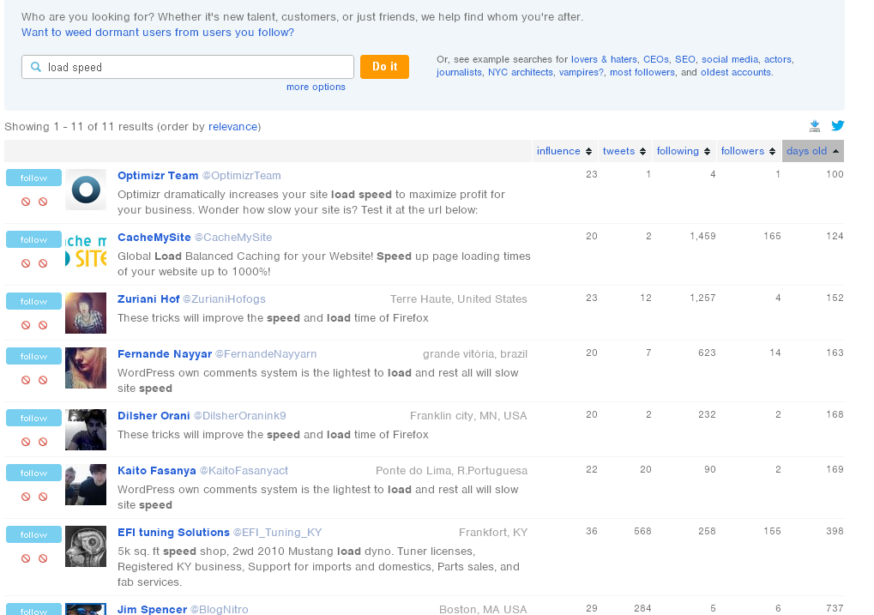Click the relevance ordering link

pos(233,127)
